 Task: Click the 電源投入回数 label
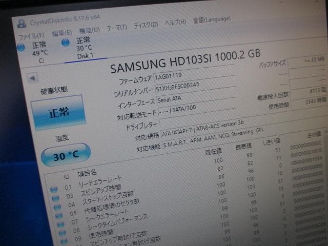(273, 96)
